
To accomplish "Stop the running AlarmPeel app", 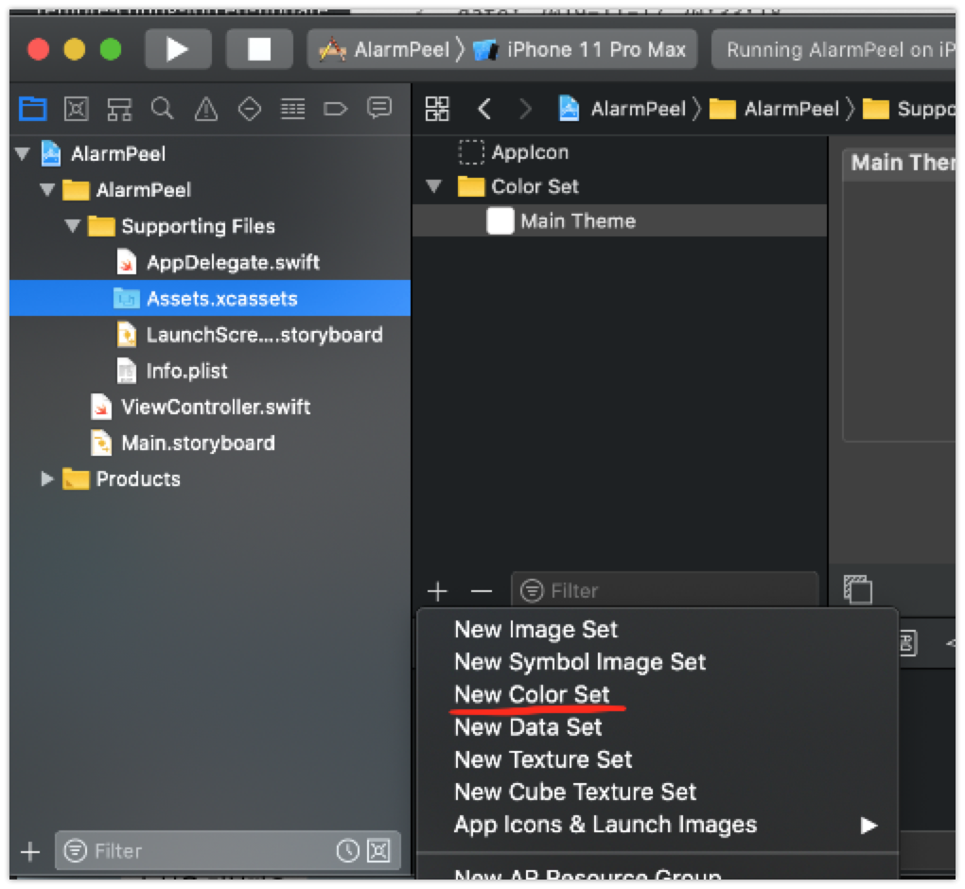I will [259, 49].
